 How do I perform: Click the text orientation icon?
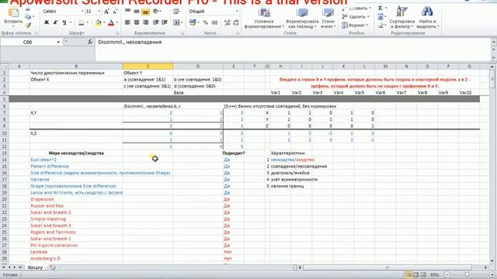(156, 12)
